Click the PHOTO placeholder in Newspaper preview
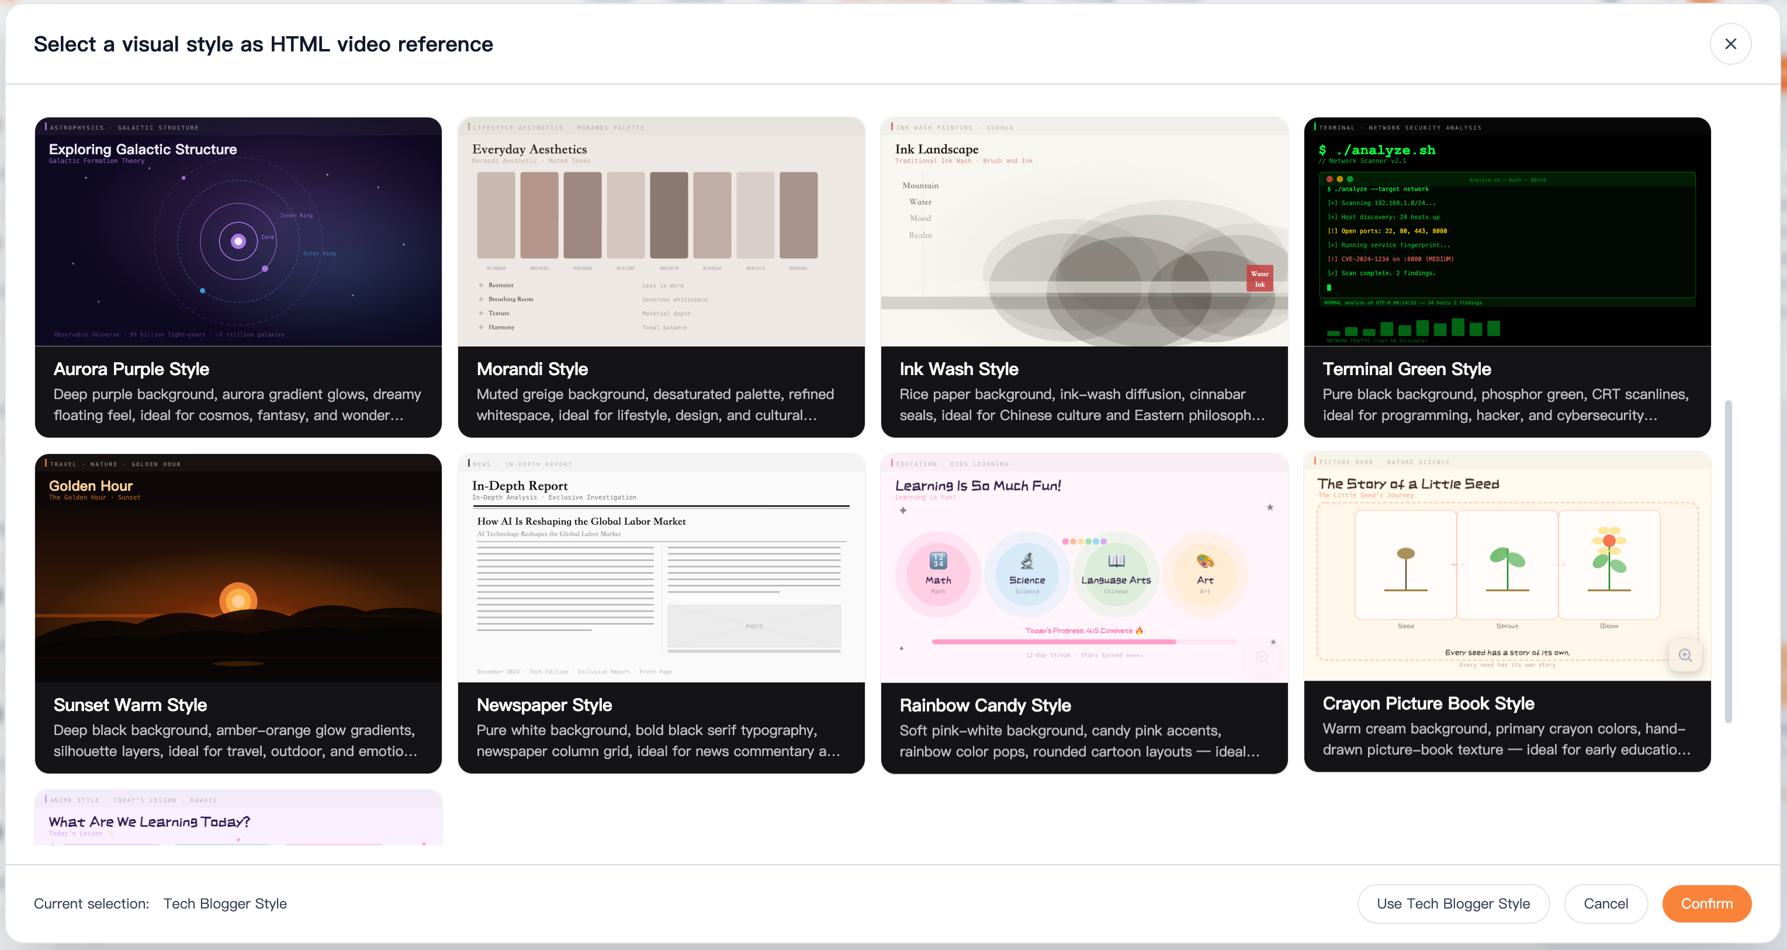Image resolution: width=1787 pixels, height=950 pixels. click(x=753, y=626)
